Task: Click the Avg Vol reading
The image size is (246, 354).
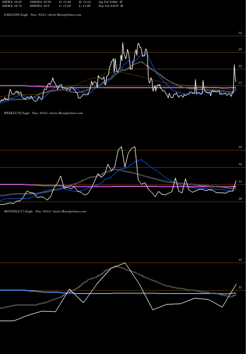Action: 111,2
